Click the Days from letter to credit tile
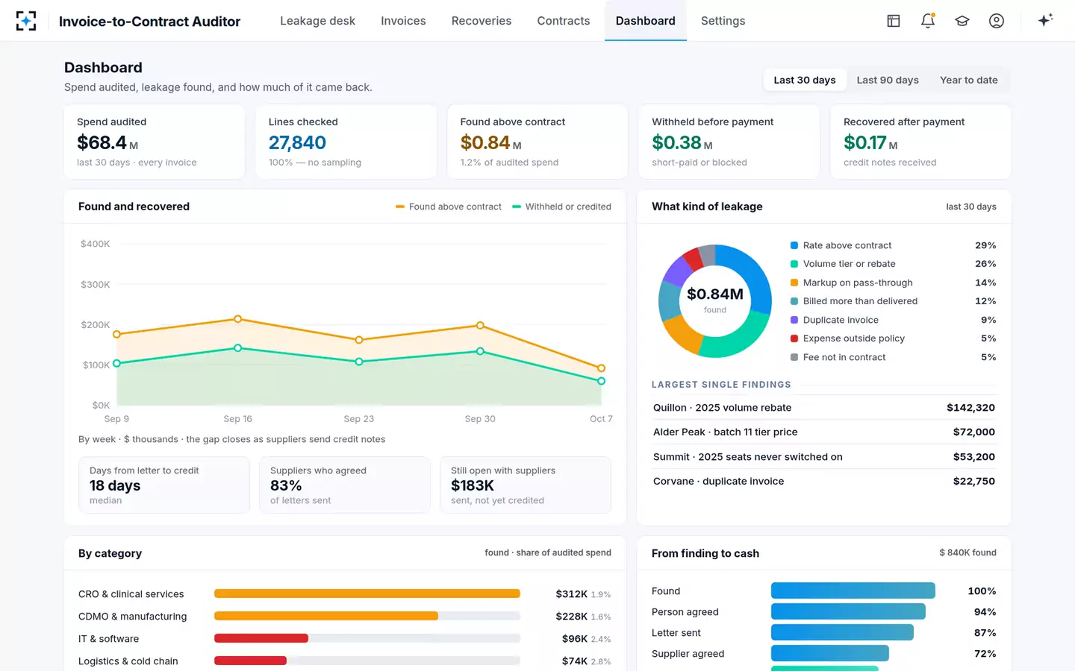The height and width of the screenshot is (671, 1075). [164, 485]
